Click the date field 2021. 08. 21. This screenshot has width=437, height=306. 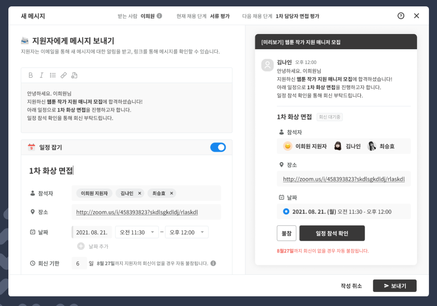point(92,232)
